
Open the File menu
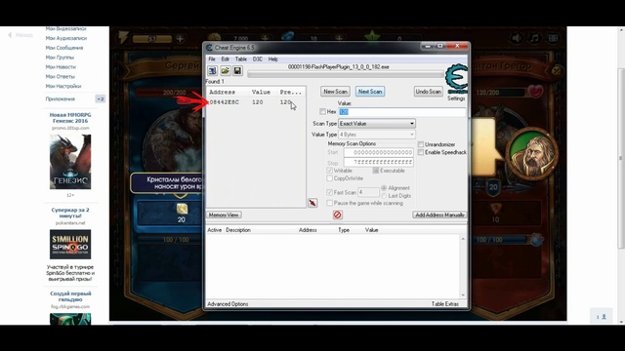(212, 58)
